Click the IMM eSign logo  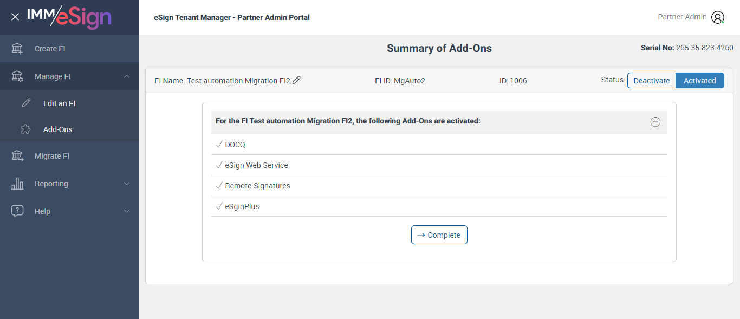point(69,17)
